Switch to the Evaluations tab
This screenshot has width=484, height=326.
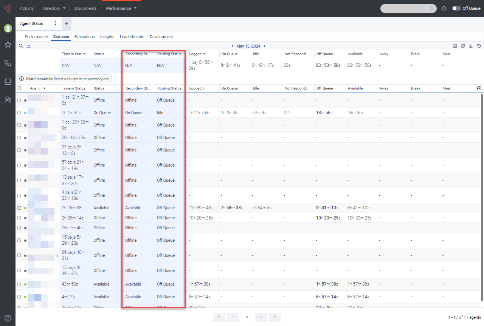coord(84,37)
